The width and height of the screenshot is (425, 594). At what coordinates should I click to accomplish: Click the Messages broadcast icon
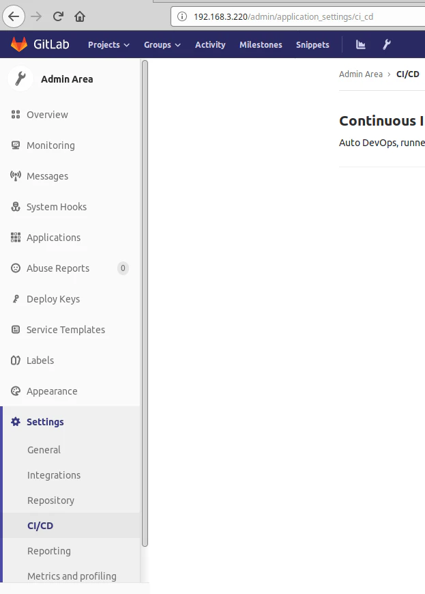tap(16, 175)
